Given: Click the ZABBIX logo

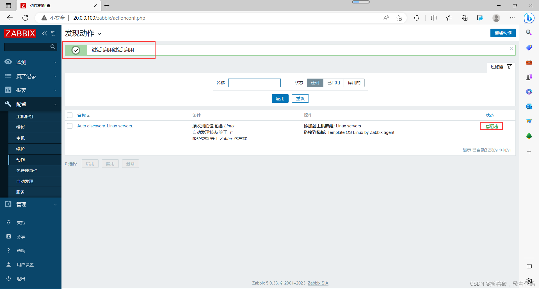Looking at the screenshot, I should 20,33.
